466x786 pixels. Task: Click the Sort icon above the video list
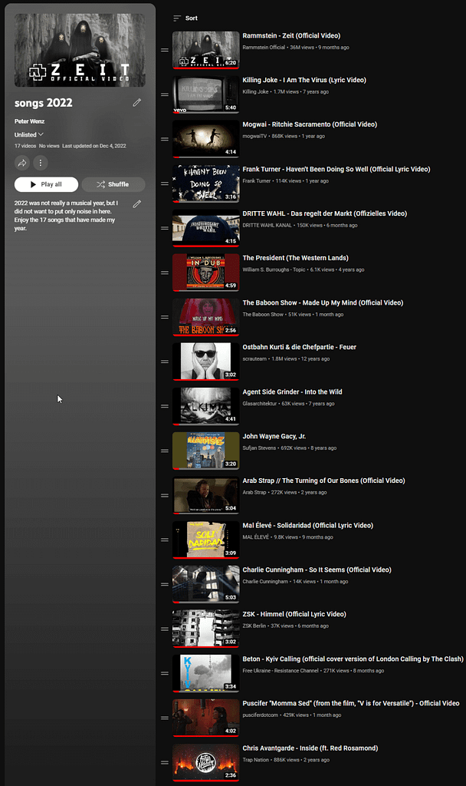(177, 18)
